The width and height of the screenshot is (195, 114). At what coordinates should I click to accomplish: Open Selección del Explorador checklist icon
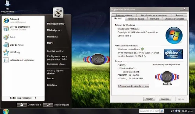coord(6,60)
